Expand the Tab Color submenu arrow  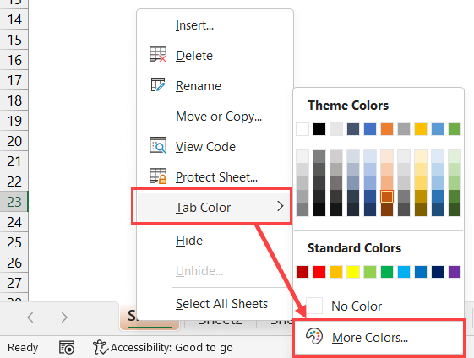[281, 206]
